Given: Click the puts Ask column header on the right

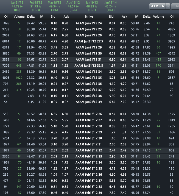Looking at the screenshot, I should 124,17.
